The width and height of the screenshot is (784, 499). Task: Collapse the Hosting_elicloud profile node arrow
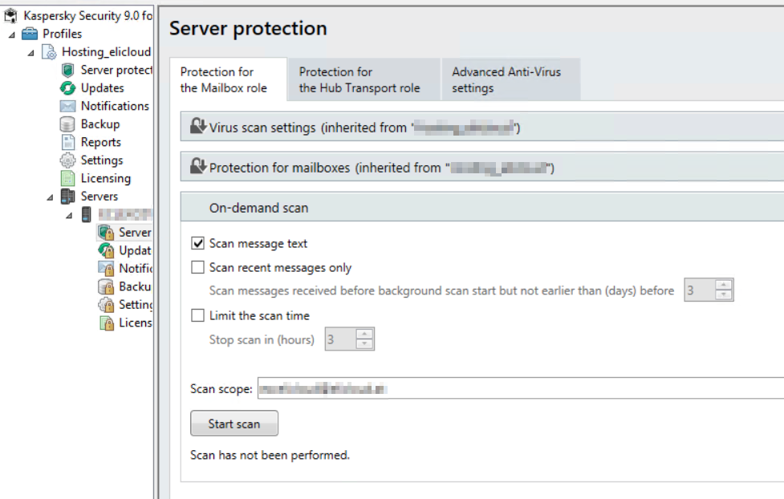(x=30, y=52)
